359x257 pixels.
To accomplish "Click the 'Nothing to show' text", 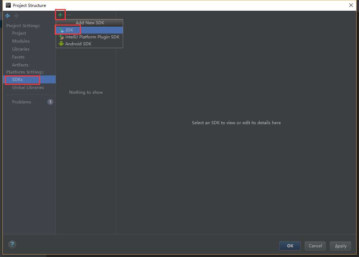I will click(86, 92).
